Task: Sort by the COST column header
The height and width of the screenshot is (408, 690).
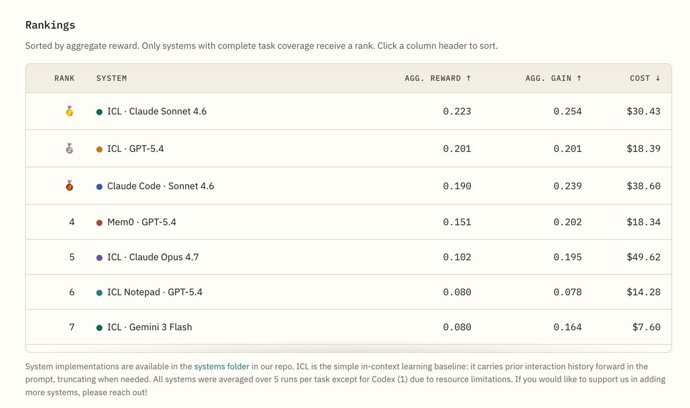Action: click(645, 78)
